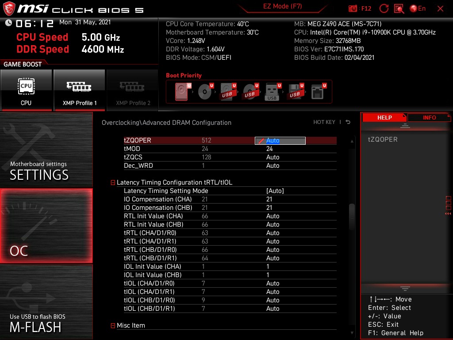Edit IO Compensation (CHB) value

point(269,208)
